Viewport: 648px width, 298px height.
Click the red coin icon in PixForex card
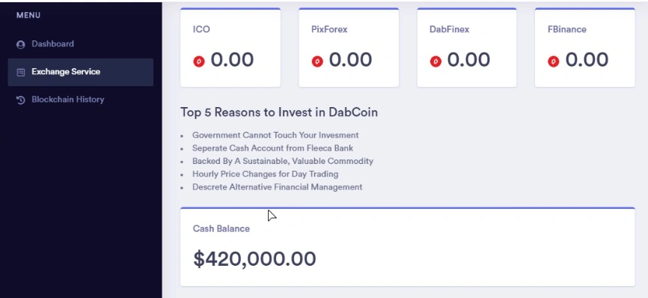tap(317, 61)
